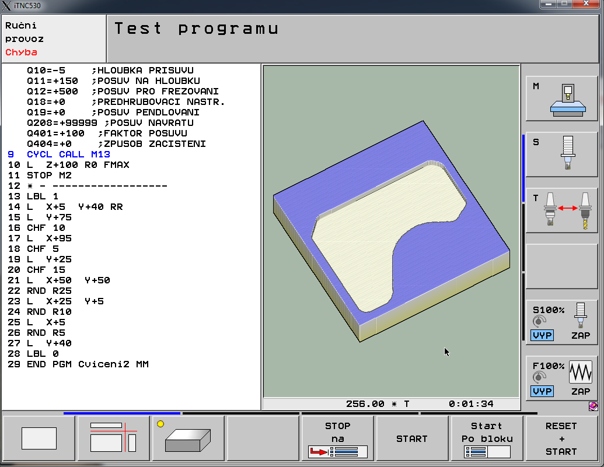Click the waveform icon beside F100%
This screenshot has height=467, width=604.
pyautogui.click(x=580, y=371)
